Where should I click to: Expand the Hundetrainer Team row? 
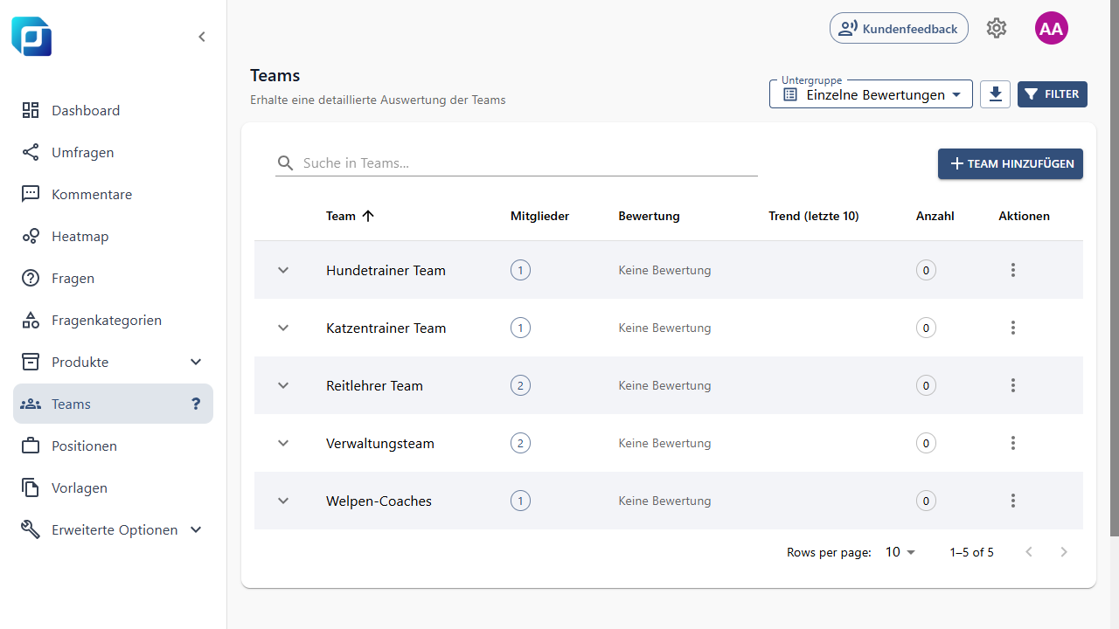(x=283, y=270)
